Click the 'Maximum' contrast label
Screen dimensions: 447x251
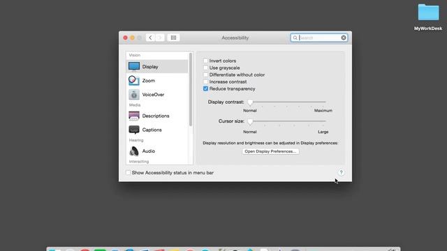coord(323,110)
